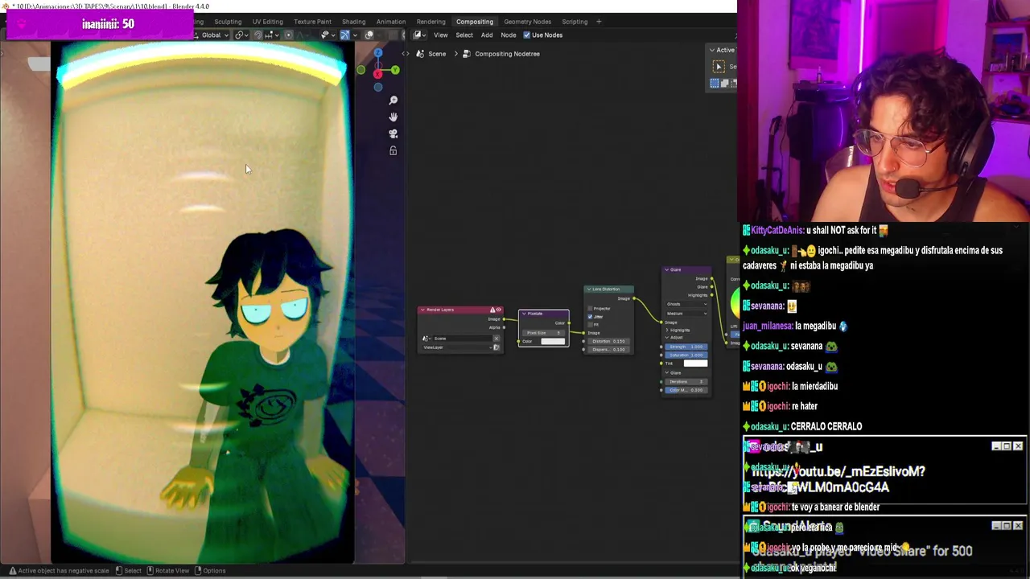The image size is (1030, 579).
Task: Collapse the Active Tool panel
Action: [x=711, y=50]
